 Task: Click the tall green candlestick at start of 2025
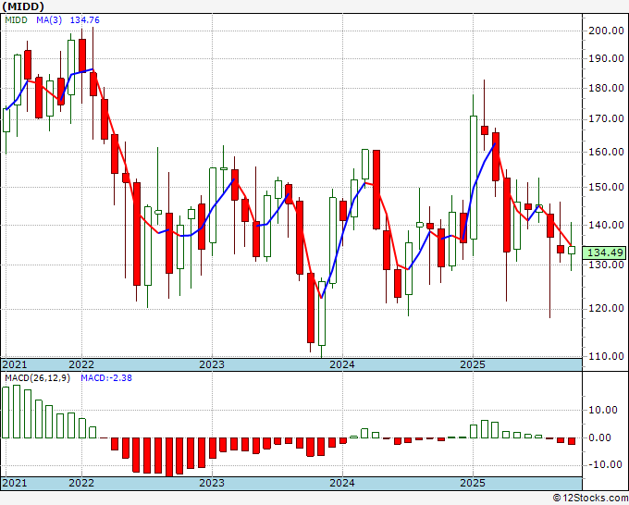[474, 178]
